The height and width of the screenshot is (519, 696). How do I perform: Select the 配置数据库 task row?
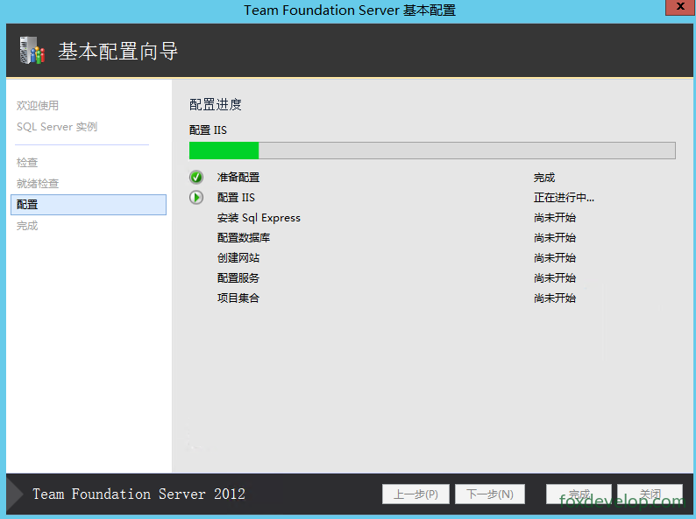coord(405,237)
